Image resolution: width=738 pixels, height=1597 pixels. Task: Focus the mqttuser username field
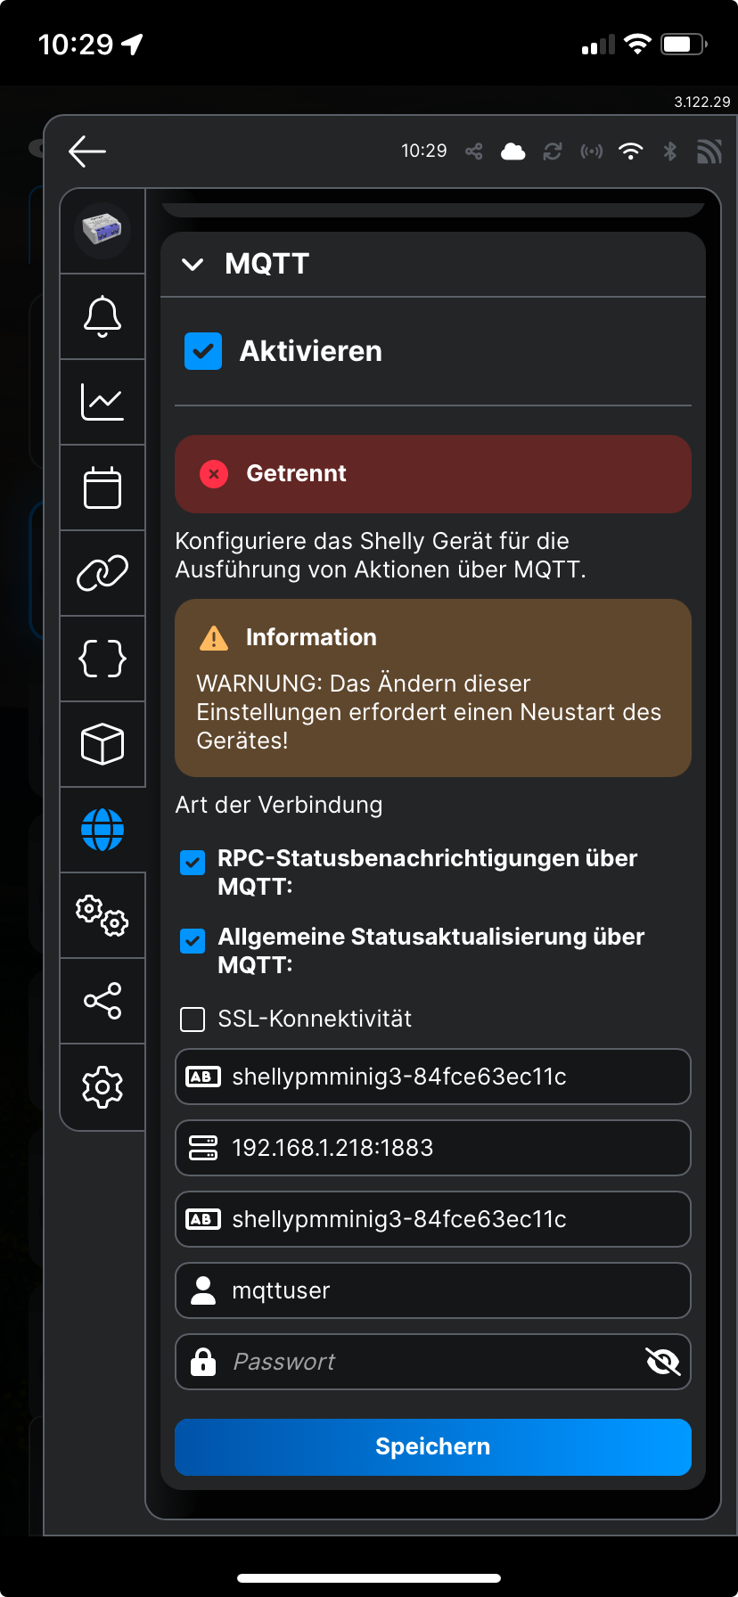(x=433, y=1290)
